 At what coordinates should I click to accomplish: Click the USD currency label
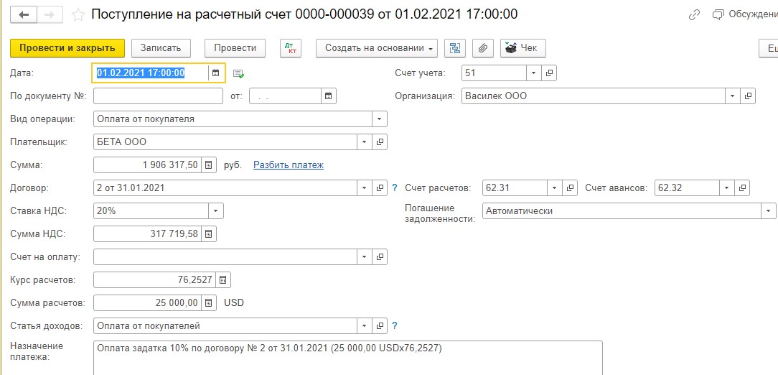[234, 302]
